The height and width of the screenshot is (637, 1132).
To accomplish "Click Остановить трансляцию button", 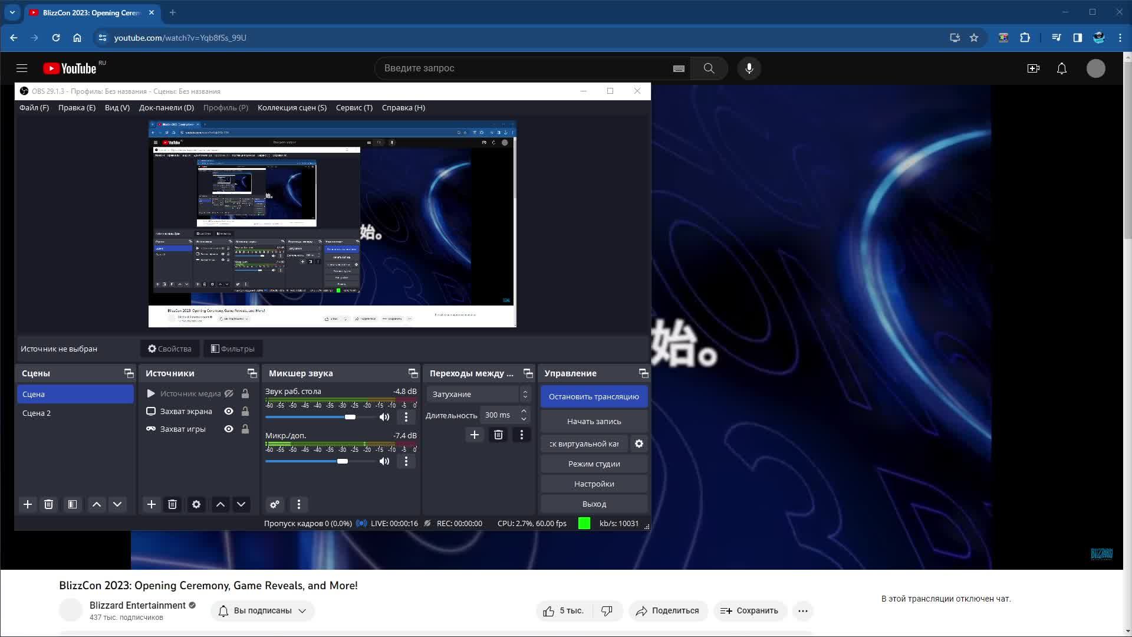I will [x=594, y=396].
